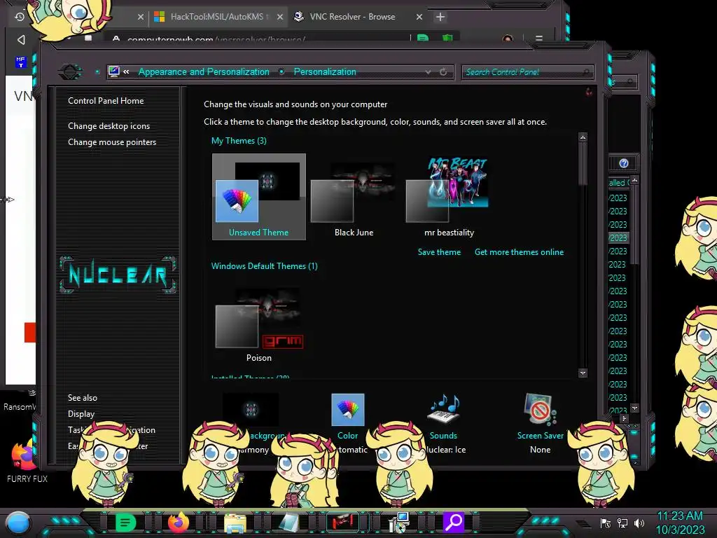
Task: Click the Action Center flag tray icon
Action: 606,523
